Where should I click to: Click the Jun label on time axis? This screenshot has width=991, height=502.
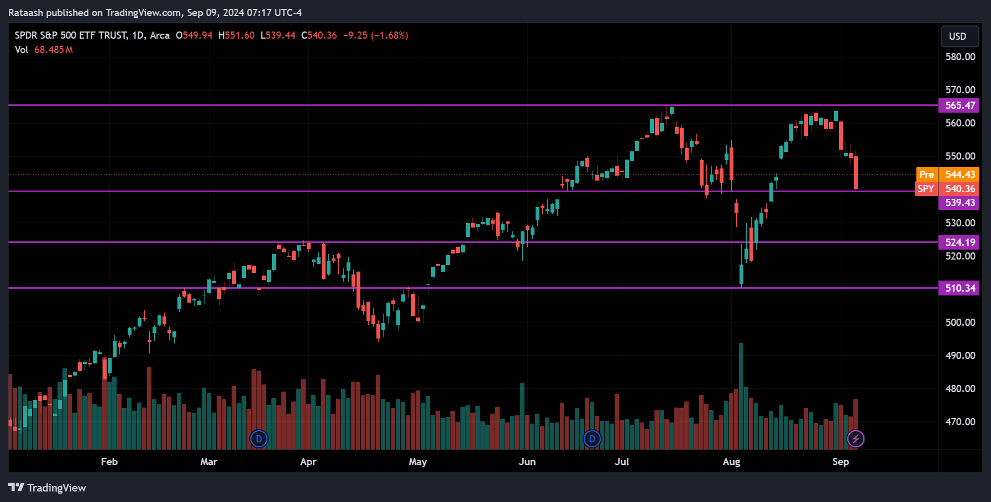point(527,462)
